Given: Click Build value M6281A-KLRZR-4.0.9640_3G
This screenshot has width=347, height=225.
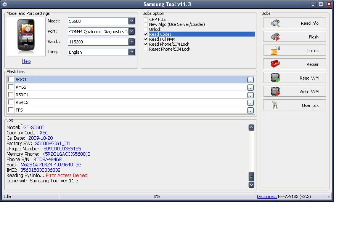Looking at the screenshot, I should 51,165.
